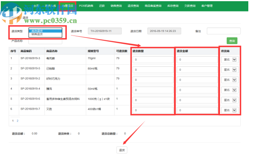Focus return quantity field for SP-20160919-6
The width and height of the screenshot is (255, 163).
point(153,100)
